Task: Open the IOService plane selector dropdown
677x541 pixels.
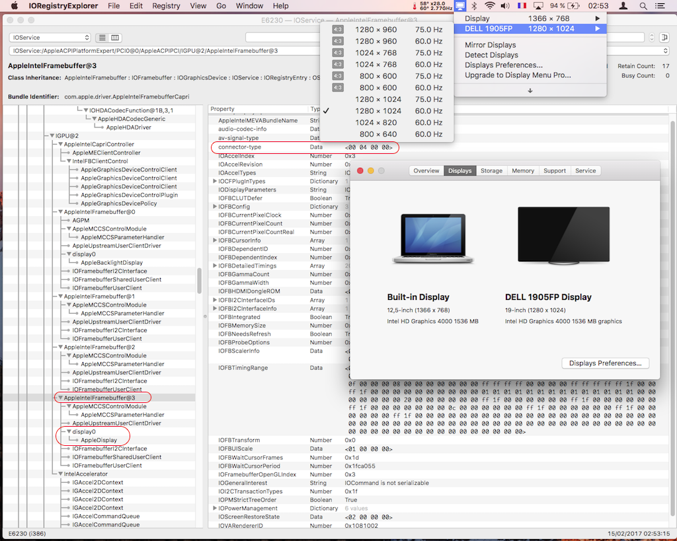Action: pyautogui.click(x=50, y=38)
